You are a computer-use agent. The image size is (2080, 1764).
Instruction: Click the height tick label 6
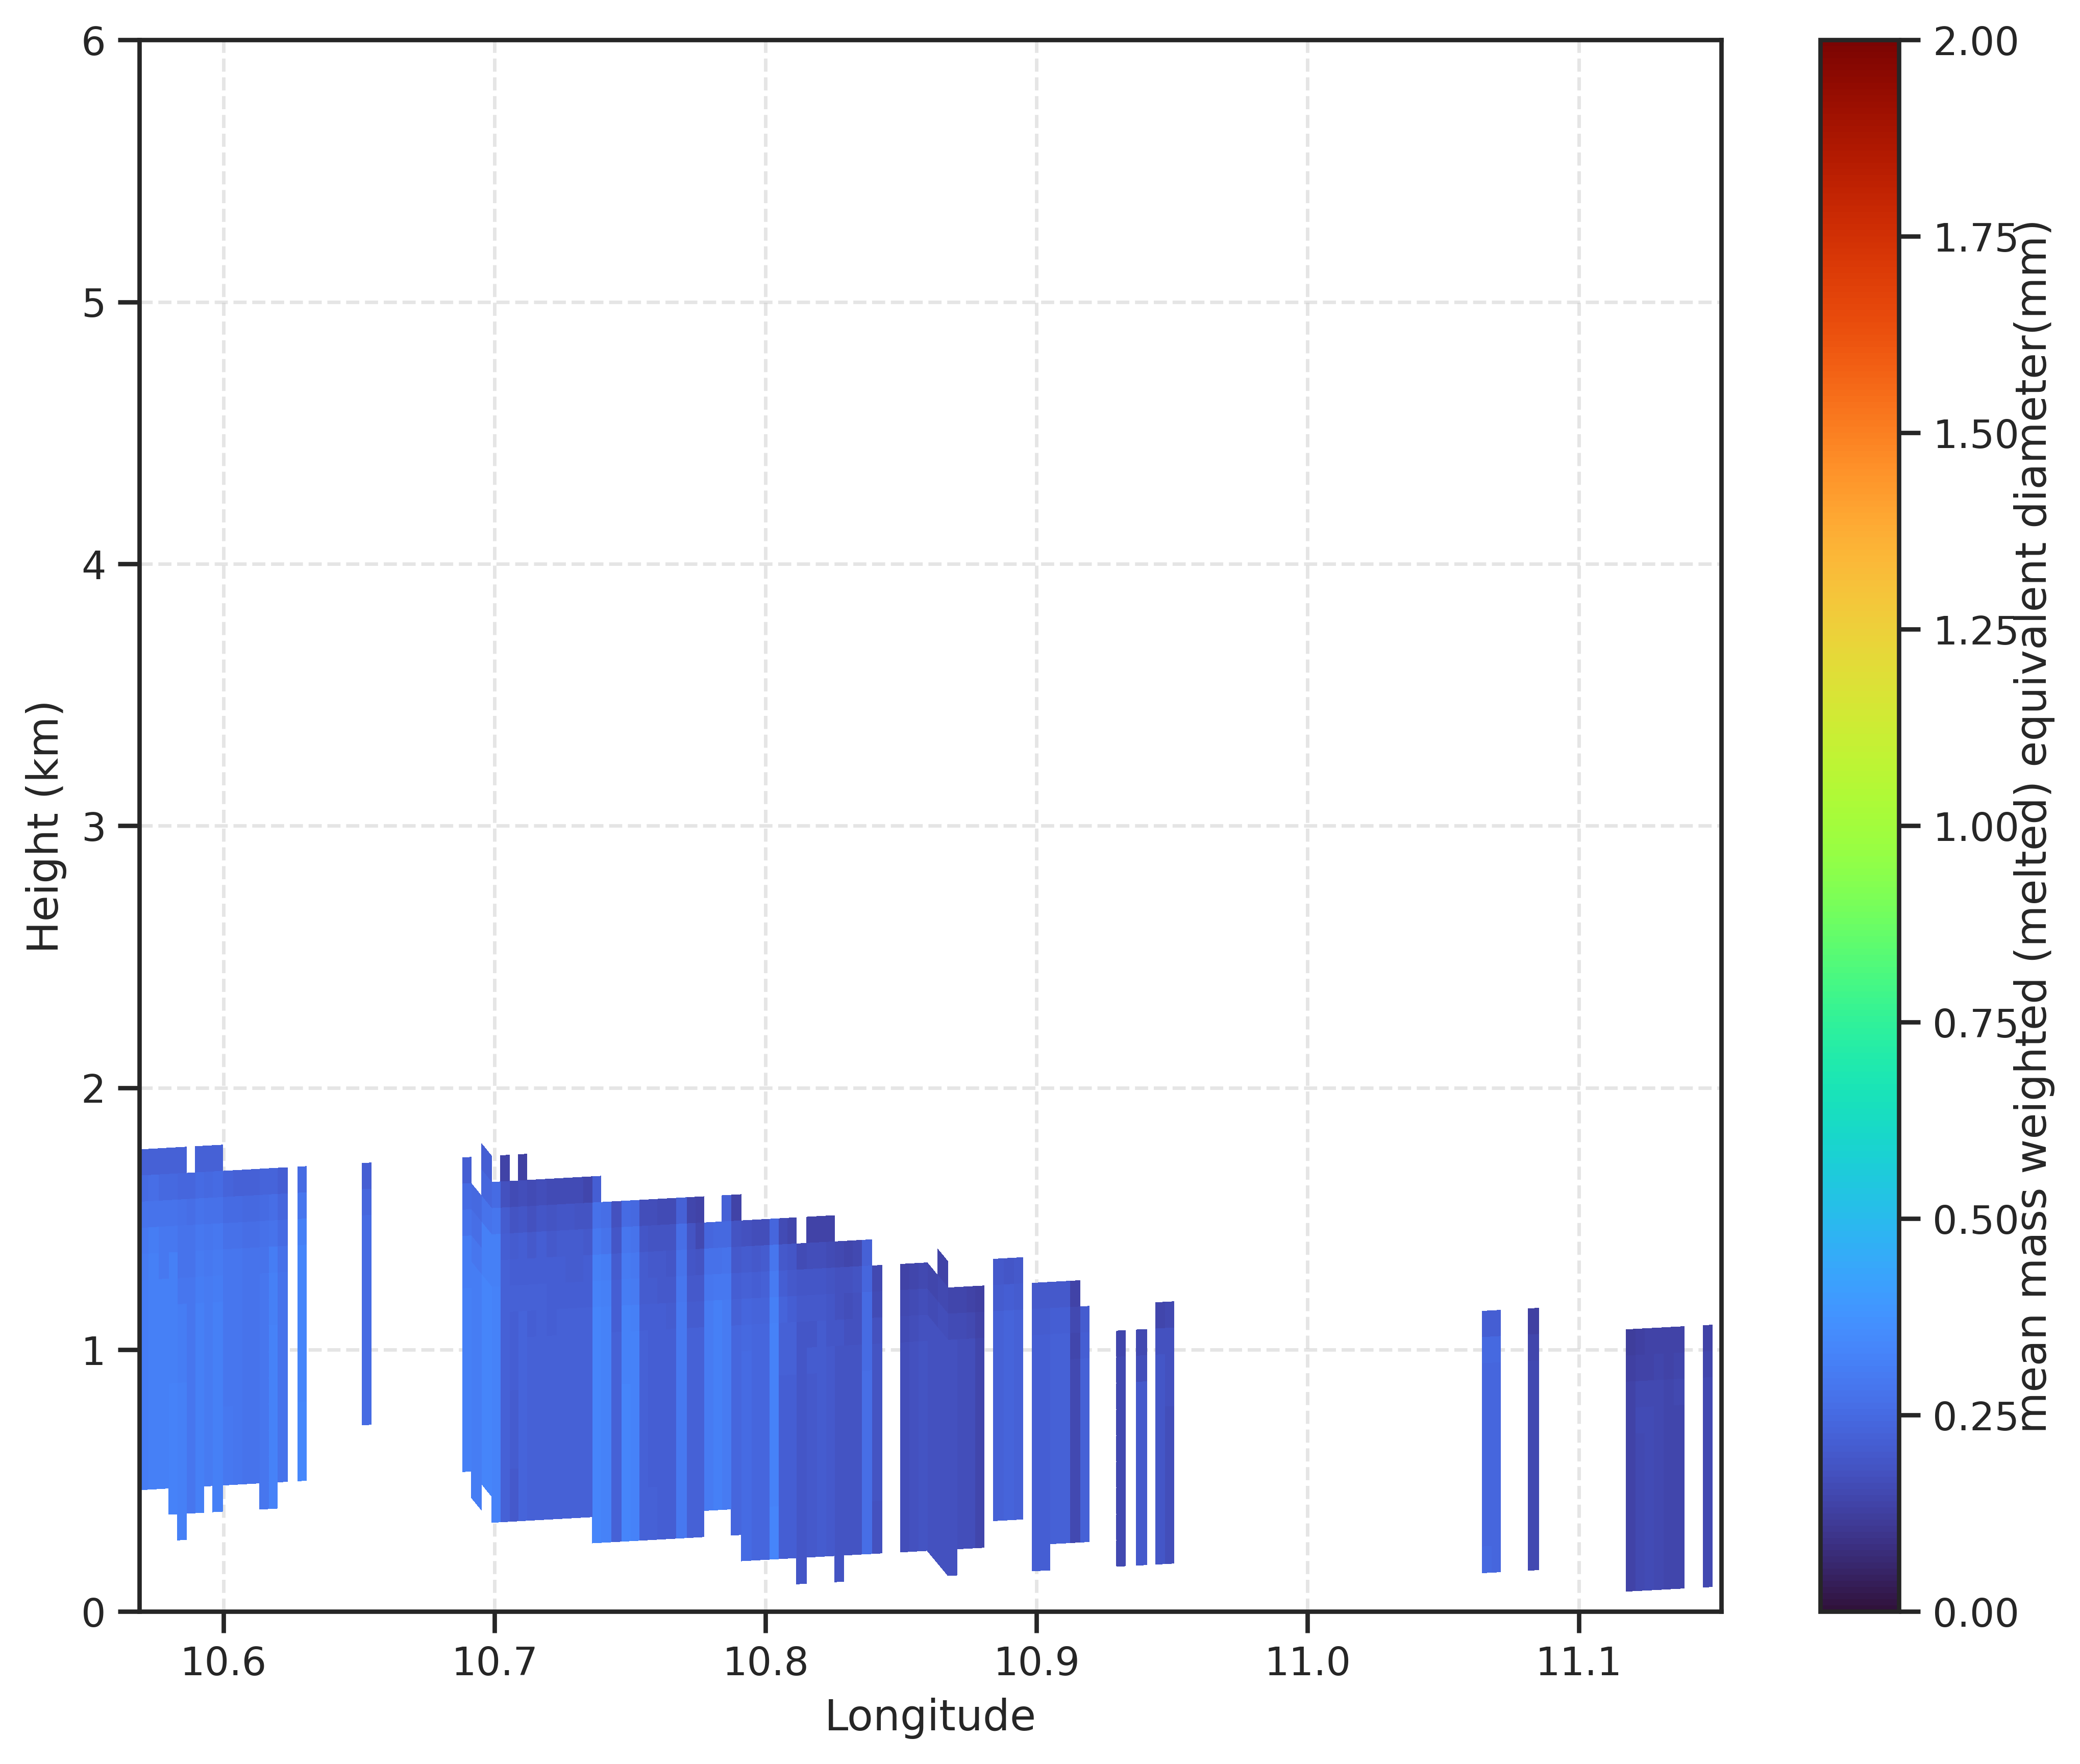coord(94,42)
